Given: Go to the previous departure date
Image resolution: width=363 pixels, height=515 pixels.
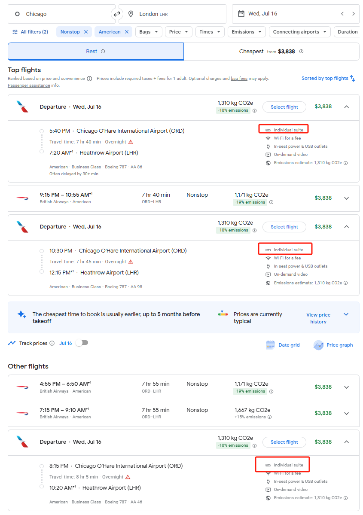Looking at the screenshot, I should pyautogui.click(x=342, y=14).
